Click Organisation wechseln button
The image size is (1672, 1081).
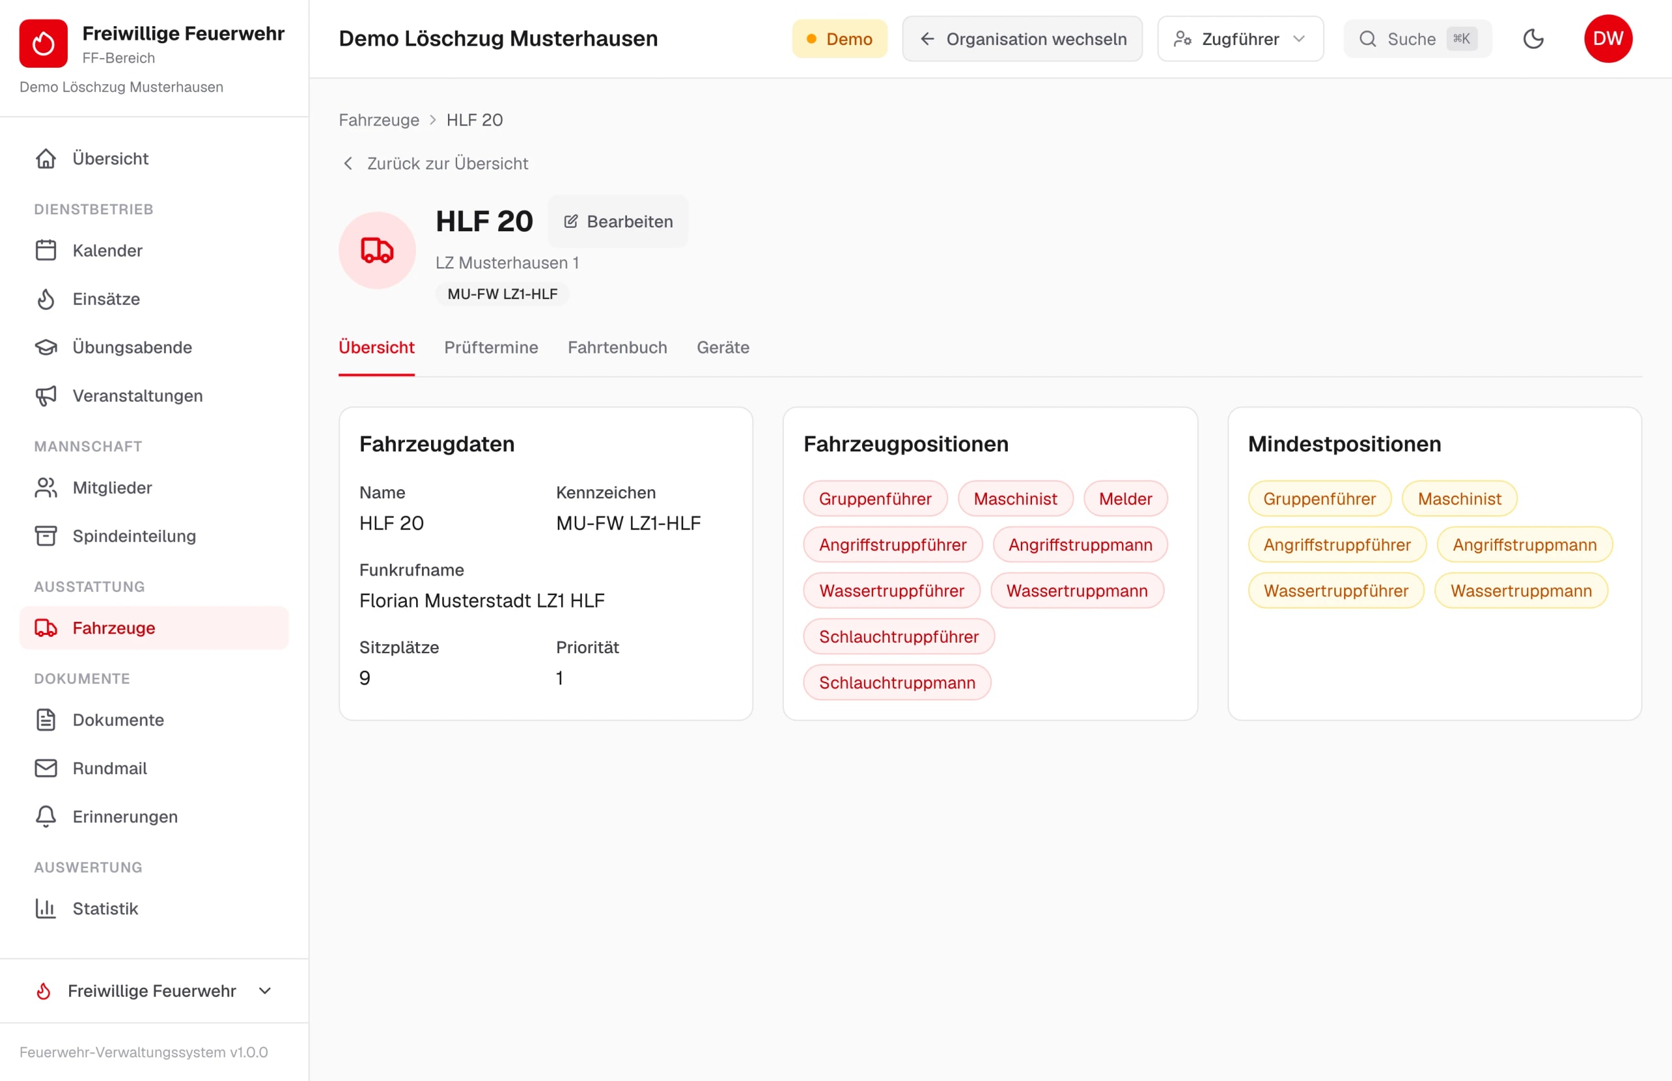coord(1022,39)
